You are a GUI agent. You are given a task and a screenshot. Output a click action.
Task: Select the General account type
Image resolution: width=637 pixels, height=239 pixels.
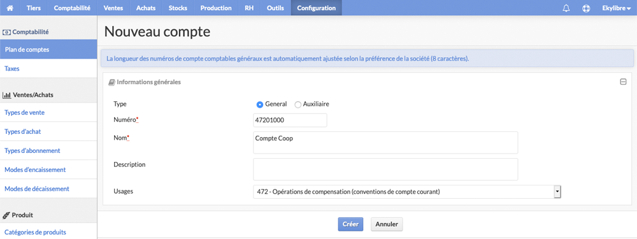click(x=260, y=105)
